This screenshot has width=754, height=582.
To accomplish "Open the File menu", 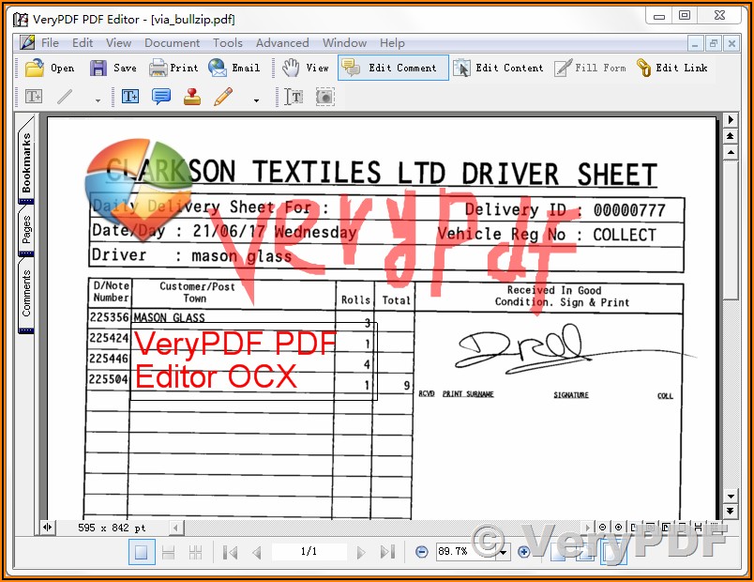I will [50, 43].
